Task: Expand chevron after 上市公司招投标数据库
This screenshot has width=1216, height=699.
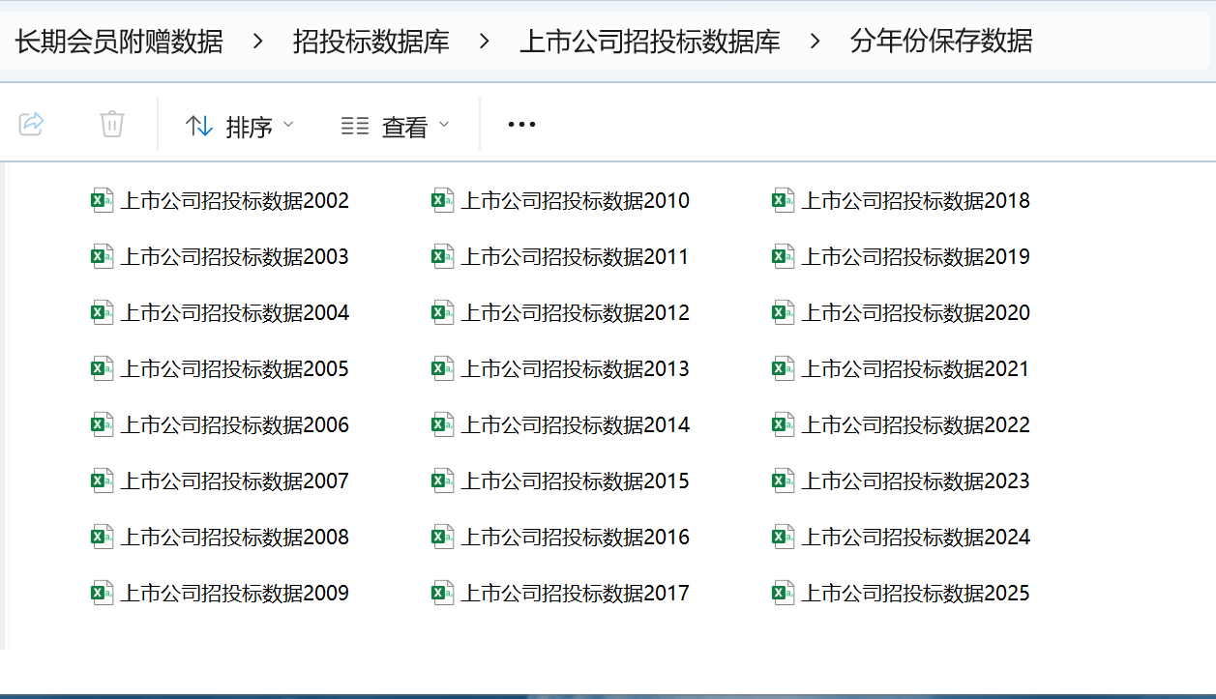Action: point(816,42)
